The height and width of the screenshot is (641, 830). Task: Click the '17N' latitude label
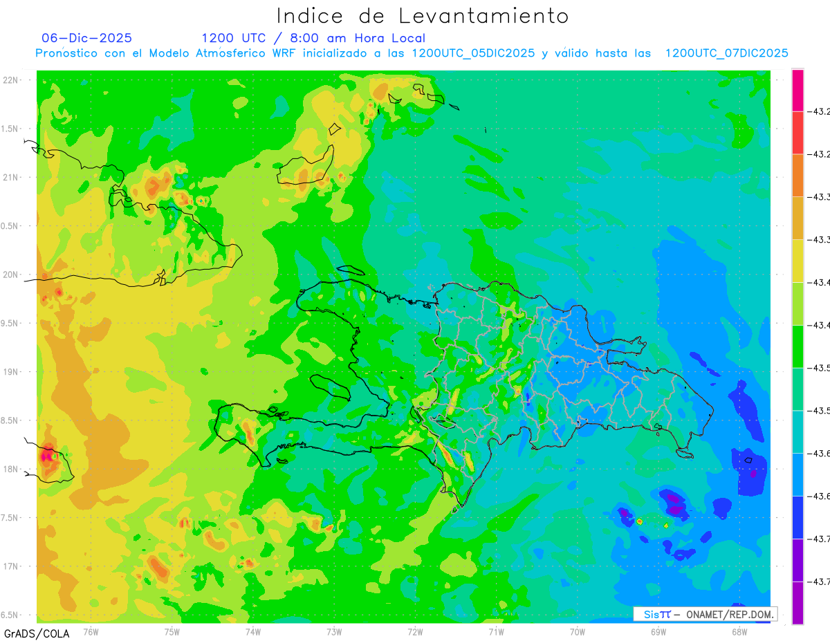10,566
